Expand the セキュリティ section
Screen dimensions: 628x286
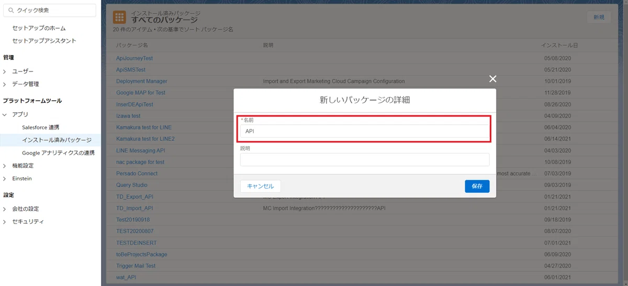[x=5, y=221]
